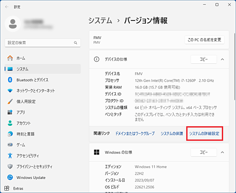Click the 時刻と言語 globe clock icon
236x193 pixels.
[10, 134]
